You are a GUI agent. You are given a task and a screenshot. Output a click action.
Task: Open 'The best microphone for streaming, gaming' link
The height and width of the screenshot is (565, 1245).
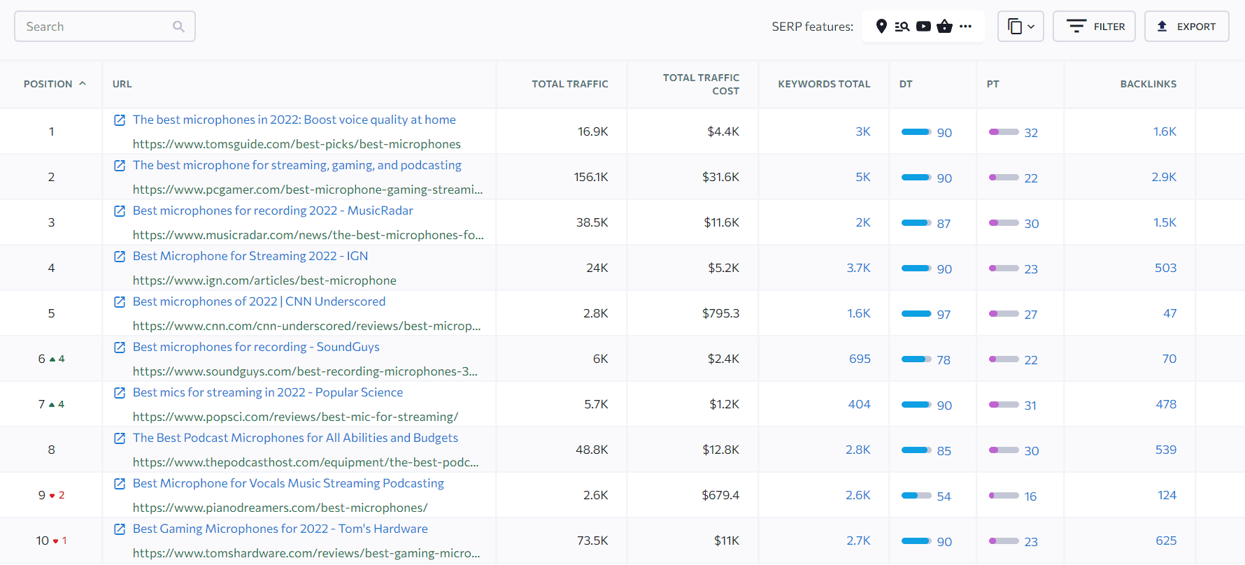pyautogui.click(x=297, y=165)
